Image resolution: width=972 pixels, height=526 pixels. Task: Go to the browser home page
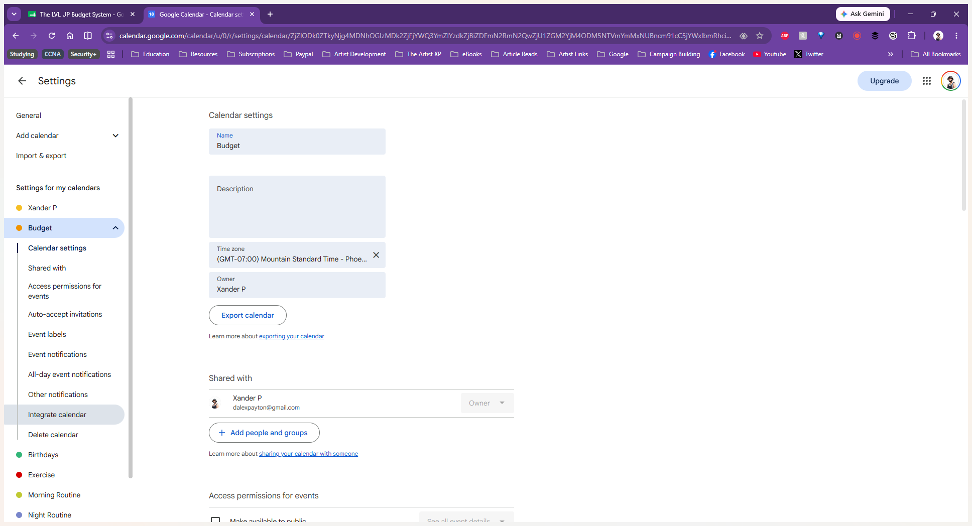tap(70, 36)
